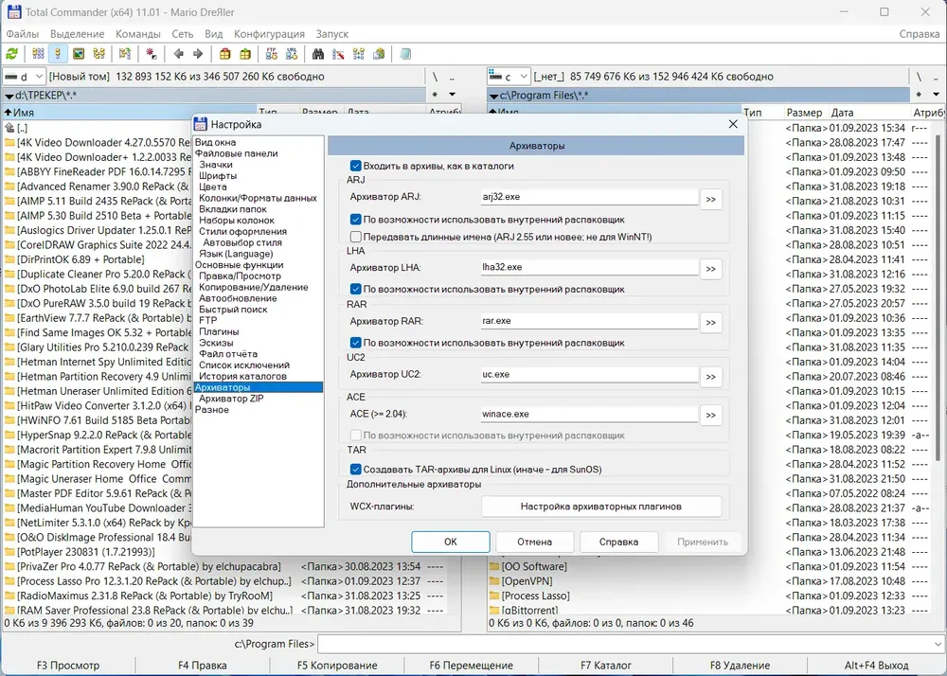Click the Back arrow in toolbar
Image resolution: width=947 pixels, height=676 pixels.
tap(179, 54)
